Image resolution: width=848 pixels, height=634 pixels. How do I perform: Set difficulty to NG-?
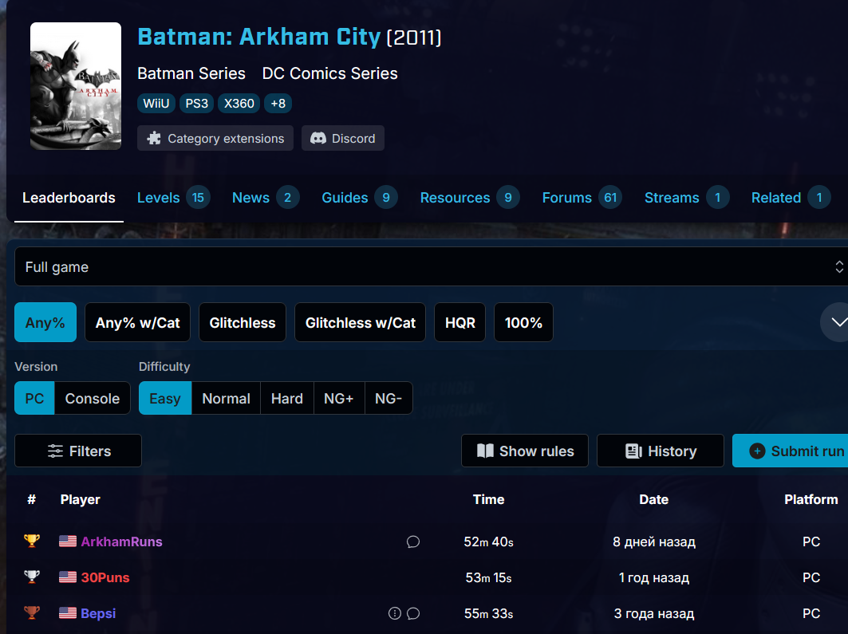389,399
